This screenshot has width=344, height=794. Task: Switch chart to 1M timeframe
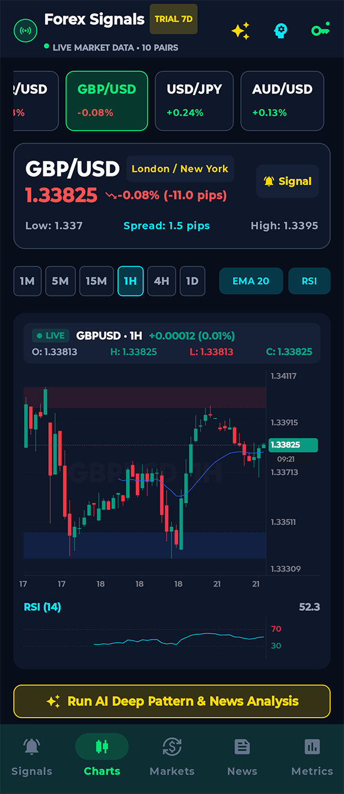click(x=27, y=281)
